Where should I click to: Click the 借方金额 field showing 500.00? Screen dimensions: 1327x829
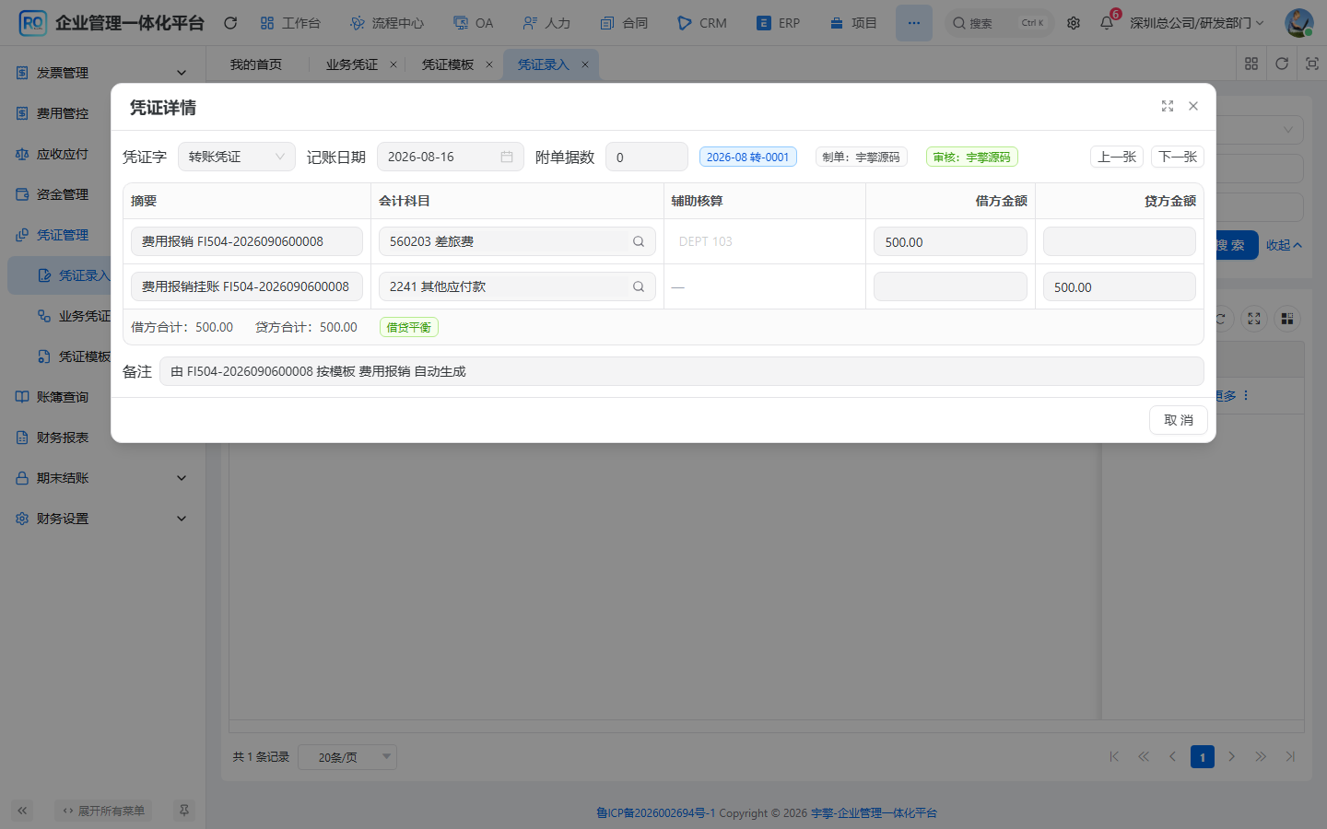click(950, 241)
